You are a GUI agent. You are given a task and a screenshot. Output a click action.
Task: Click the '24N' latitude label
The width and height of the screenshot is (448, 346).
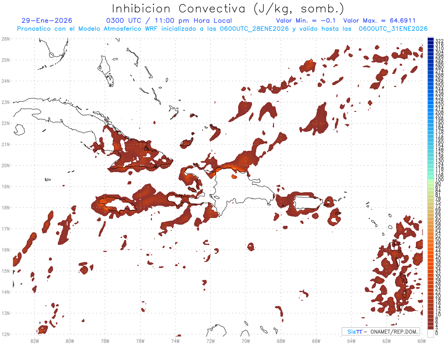click(x=6, y=81)
